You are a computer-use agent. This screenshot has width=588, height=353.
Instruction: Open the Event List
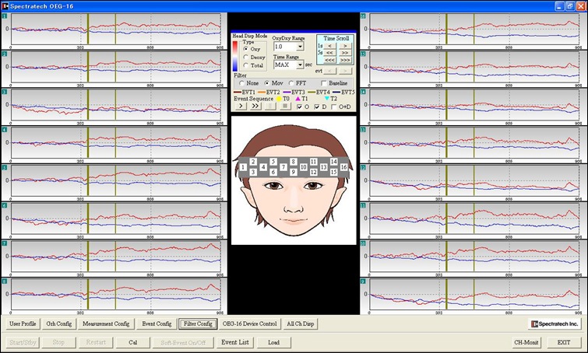coord(235,342)
